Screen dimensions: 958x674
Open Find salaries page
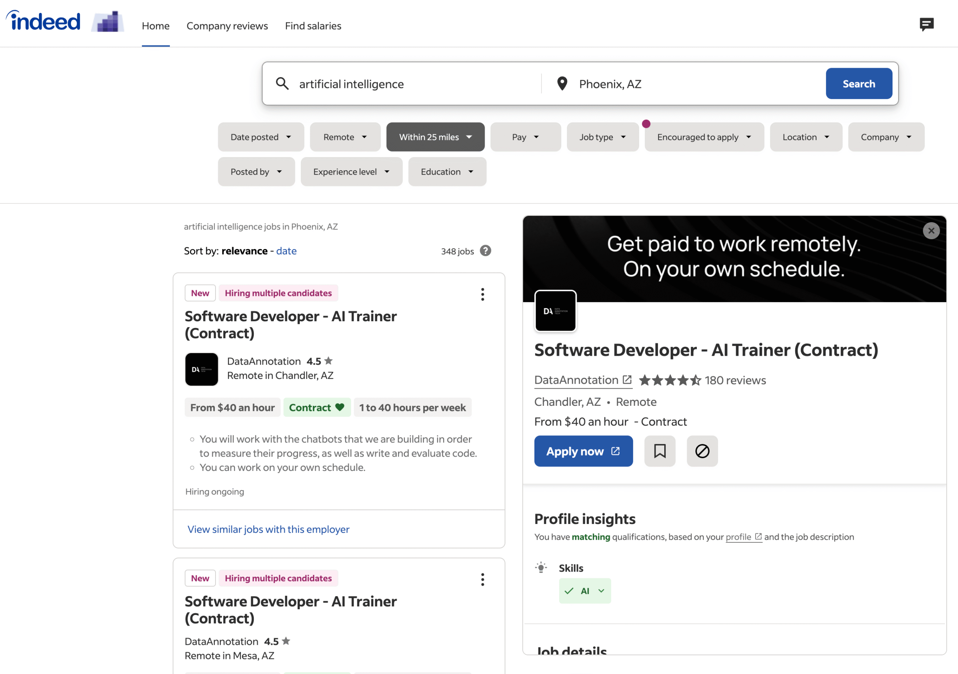point(313,26)
